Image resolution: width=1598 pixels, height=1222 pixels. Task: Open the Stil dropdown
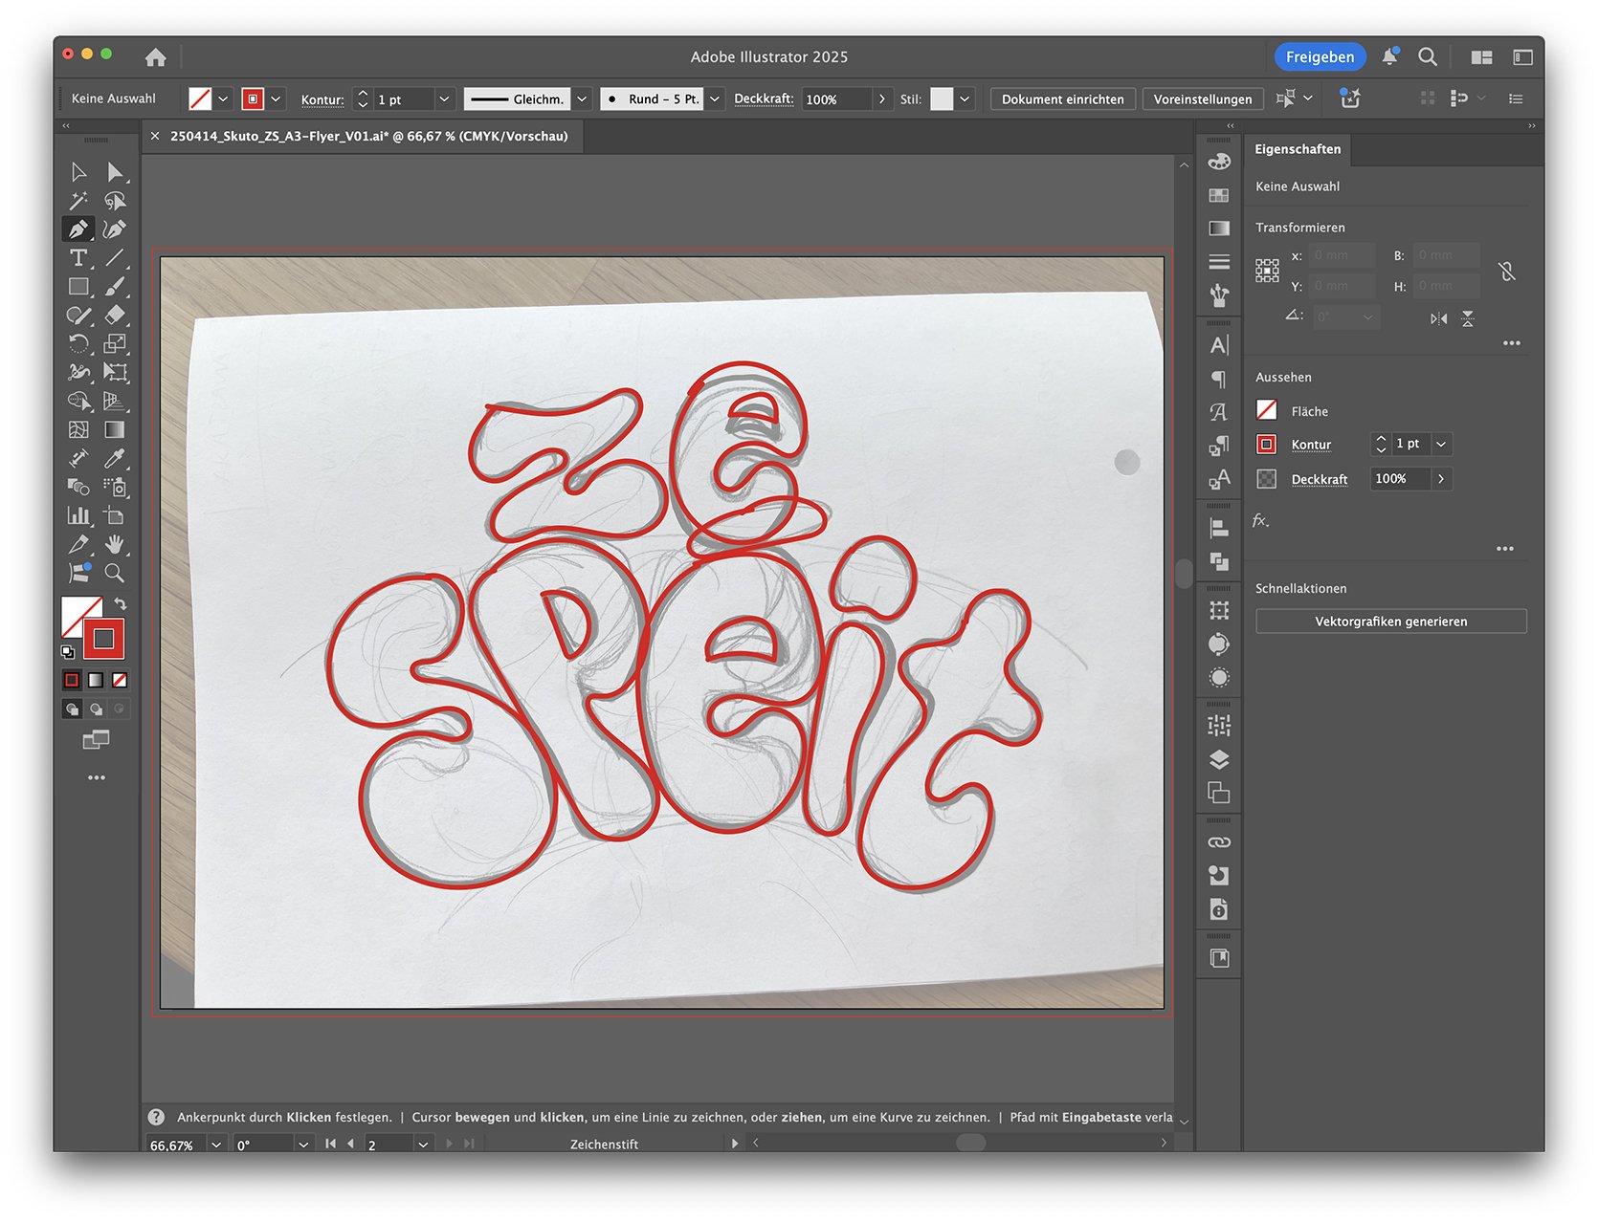[965, 99]
